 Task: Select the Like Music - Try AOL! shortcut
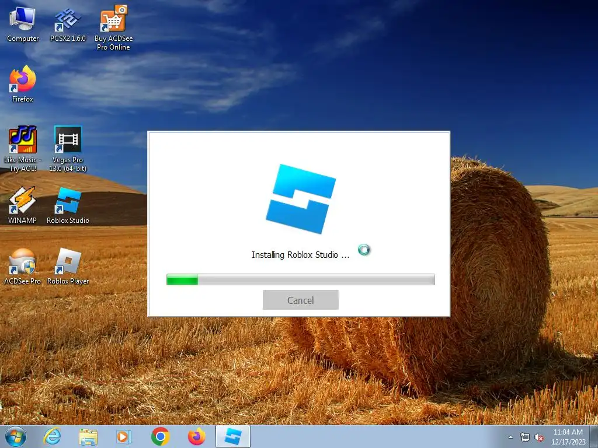coord(23,149)
